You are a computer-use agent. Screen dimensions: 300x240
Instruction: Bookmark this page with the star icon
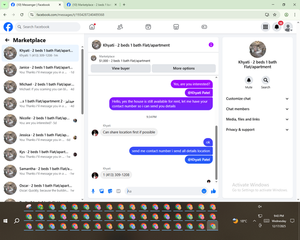click(x=275, y=14)
